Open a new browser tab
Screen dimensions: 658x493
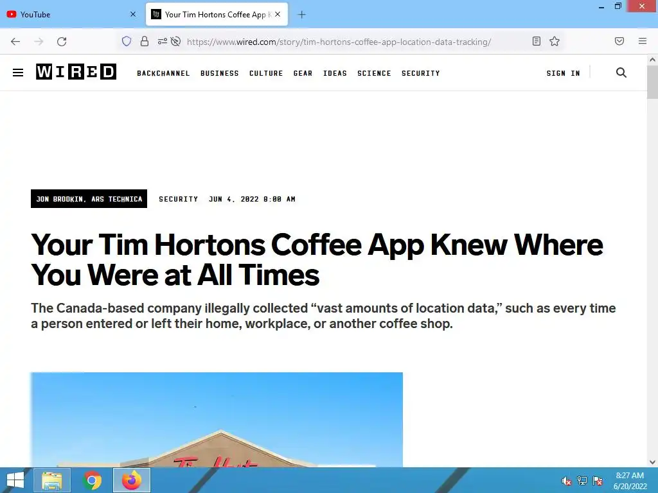[302, 15]
